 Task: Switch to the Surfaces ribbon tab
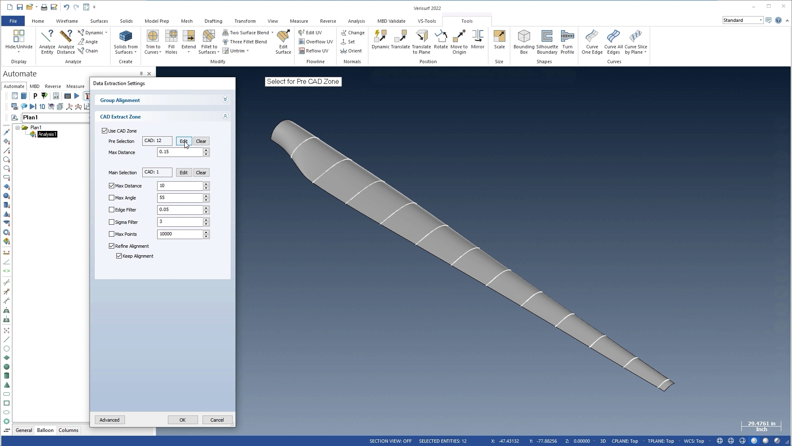click(x=99, y=21)
